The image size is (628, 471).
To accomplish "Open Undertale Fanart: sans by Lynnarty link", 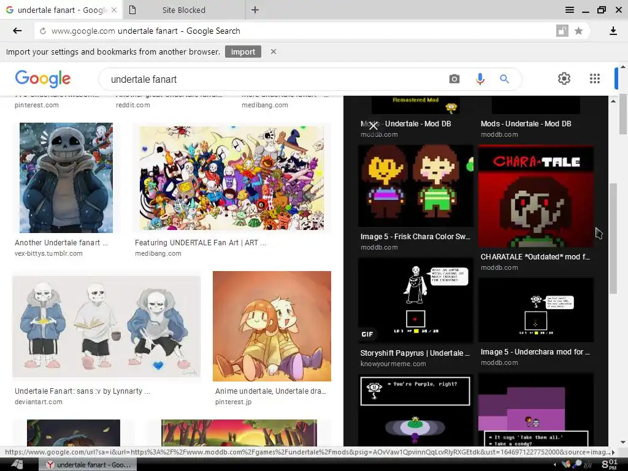I will coord(82,391).
